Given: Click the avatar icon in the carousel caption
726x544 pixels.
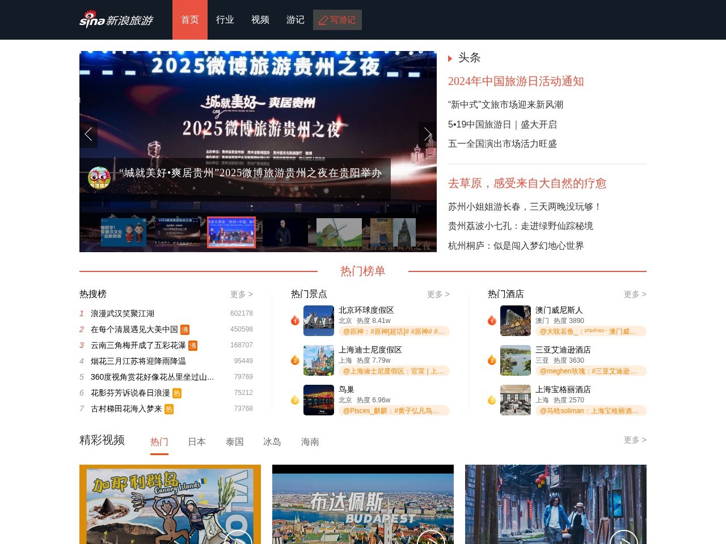Looking at the screenshot, I should click(x=98, y=176).
